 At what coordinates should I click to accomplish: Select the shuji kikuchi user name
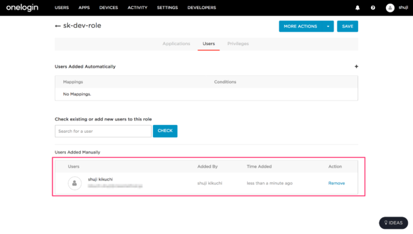coord(101,179)
